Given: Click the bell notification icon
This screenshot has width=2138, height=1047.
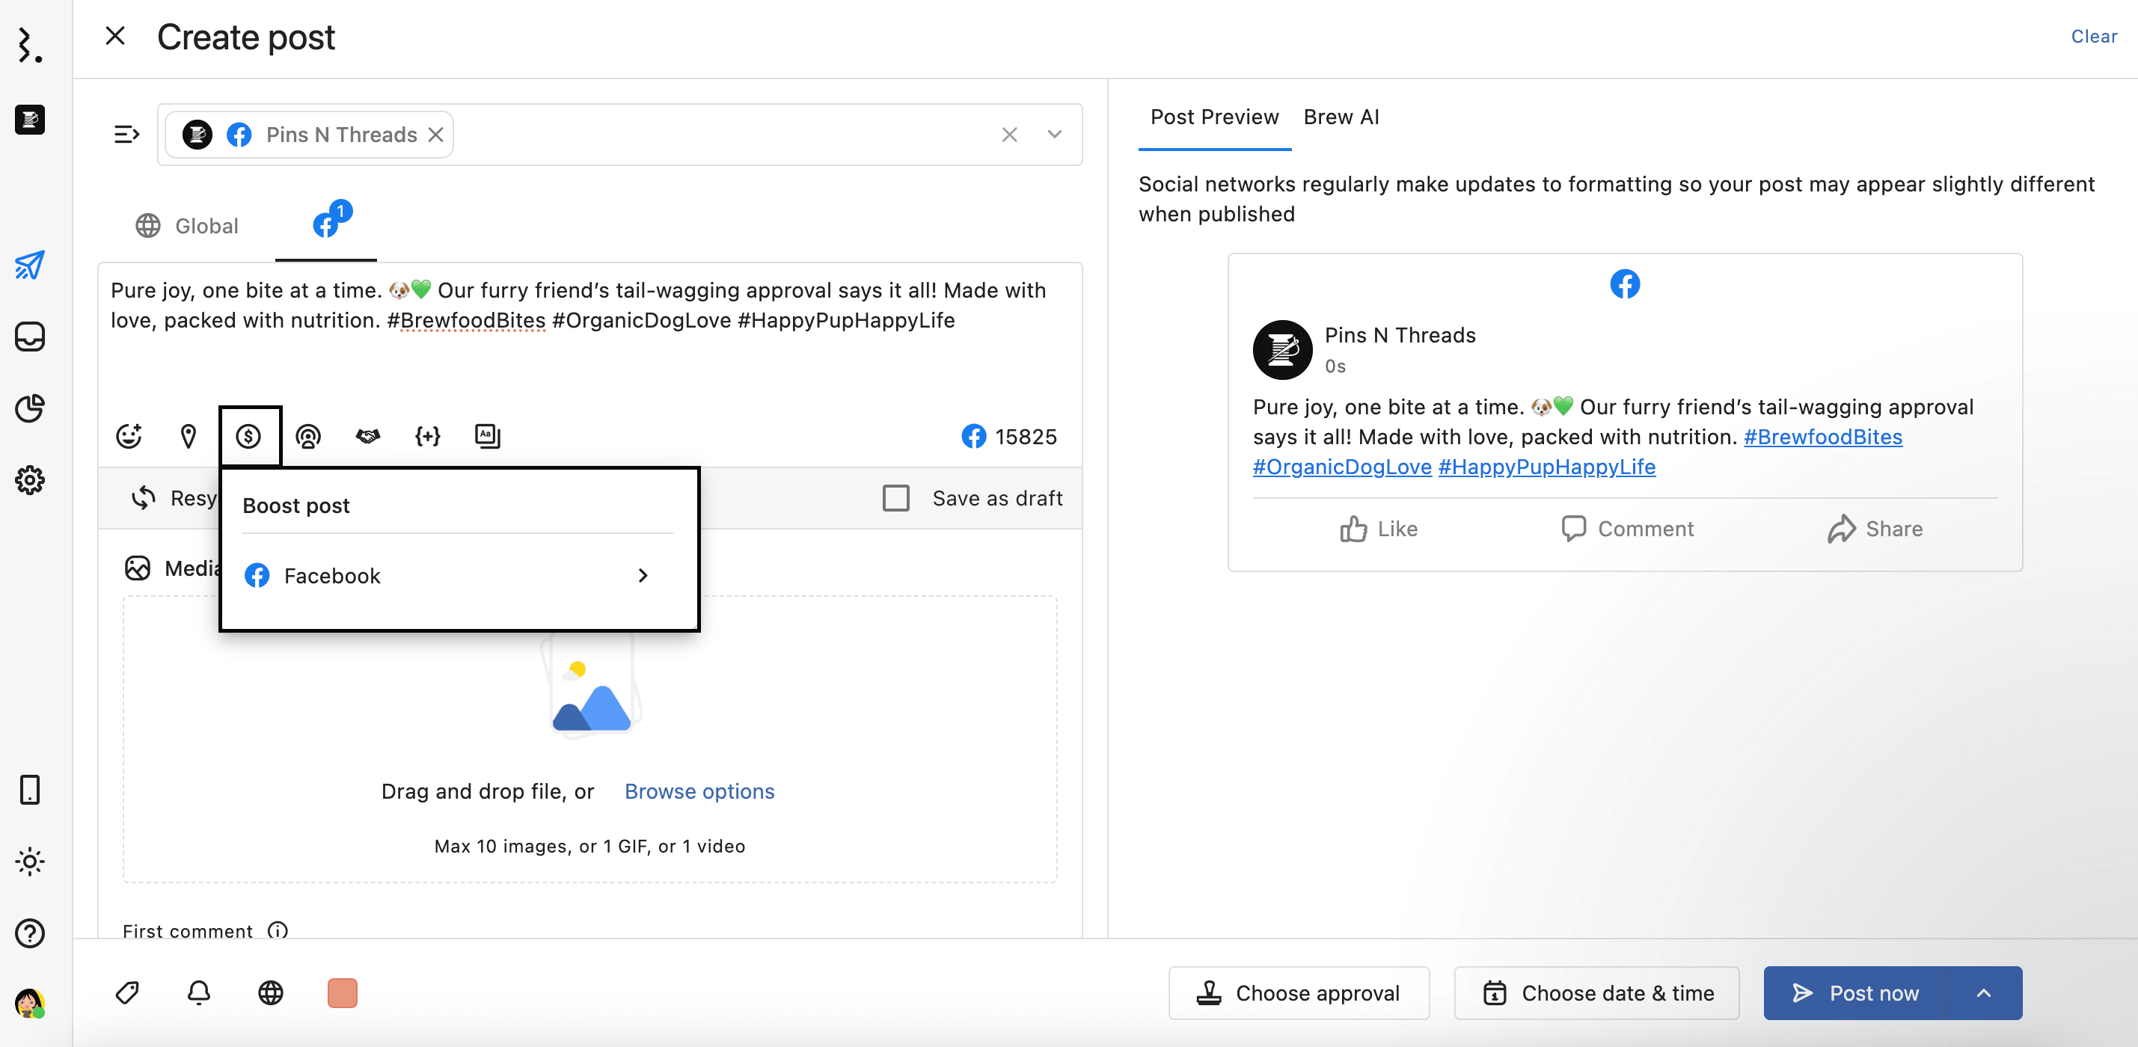Looking at the screenshot, I should [199, 992].
